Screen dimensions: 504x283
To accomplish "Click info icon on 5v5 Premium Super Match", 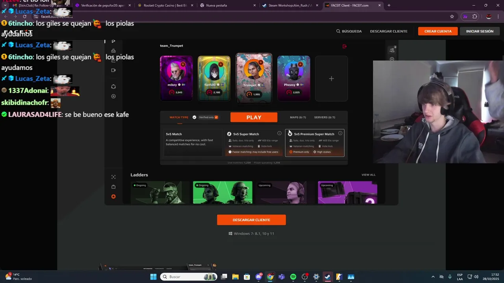I will pyautogui.click(x=340, y=133).
